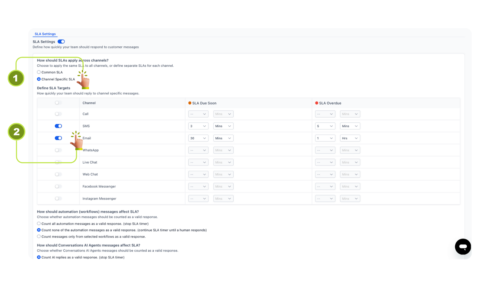Open Email Due Soon 30 value dropdown
The width and height of the screenshot is (500, 281).
[x=198, y=138]
